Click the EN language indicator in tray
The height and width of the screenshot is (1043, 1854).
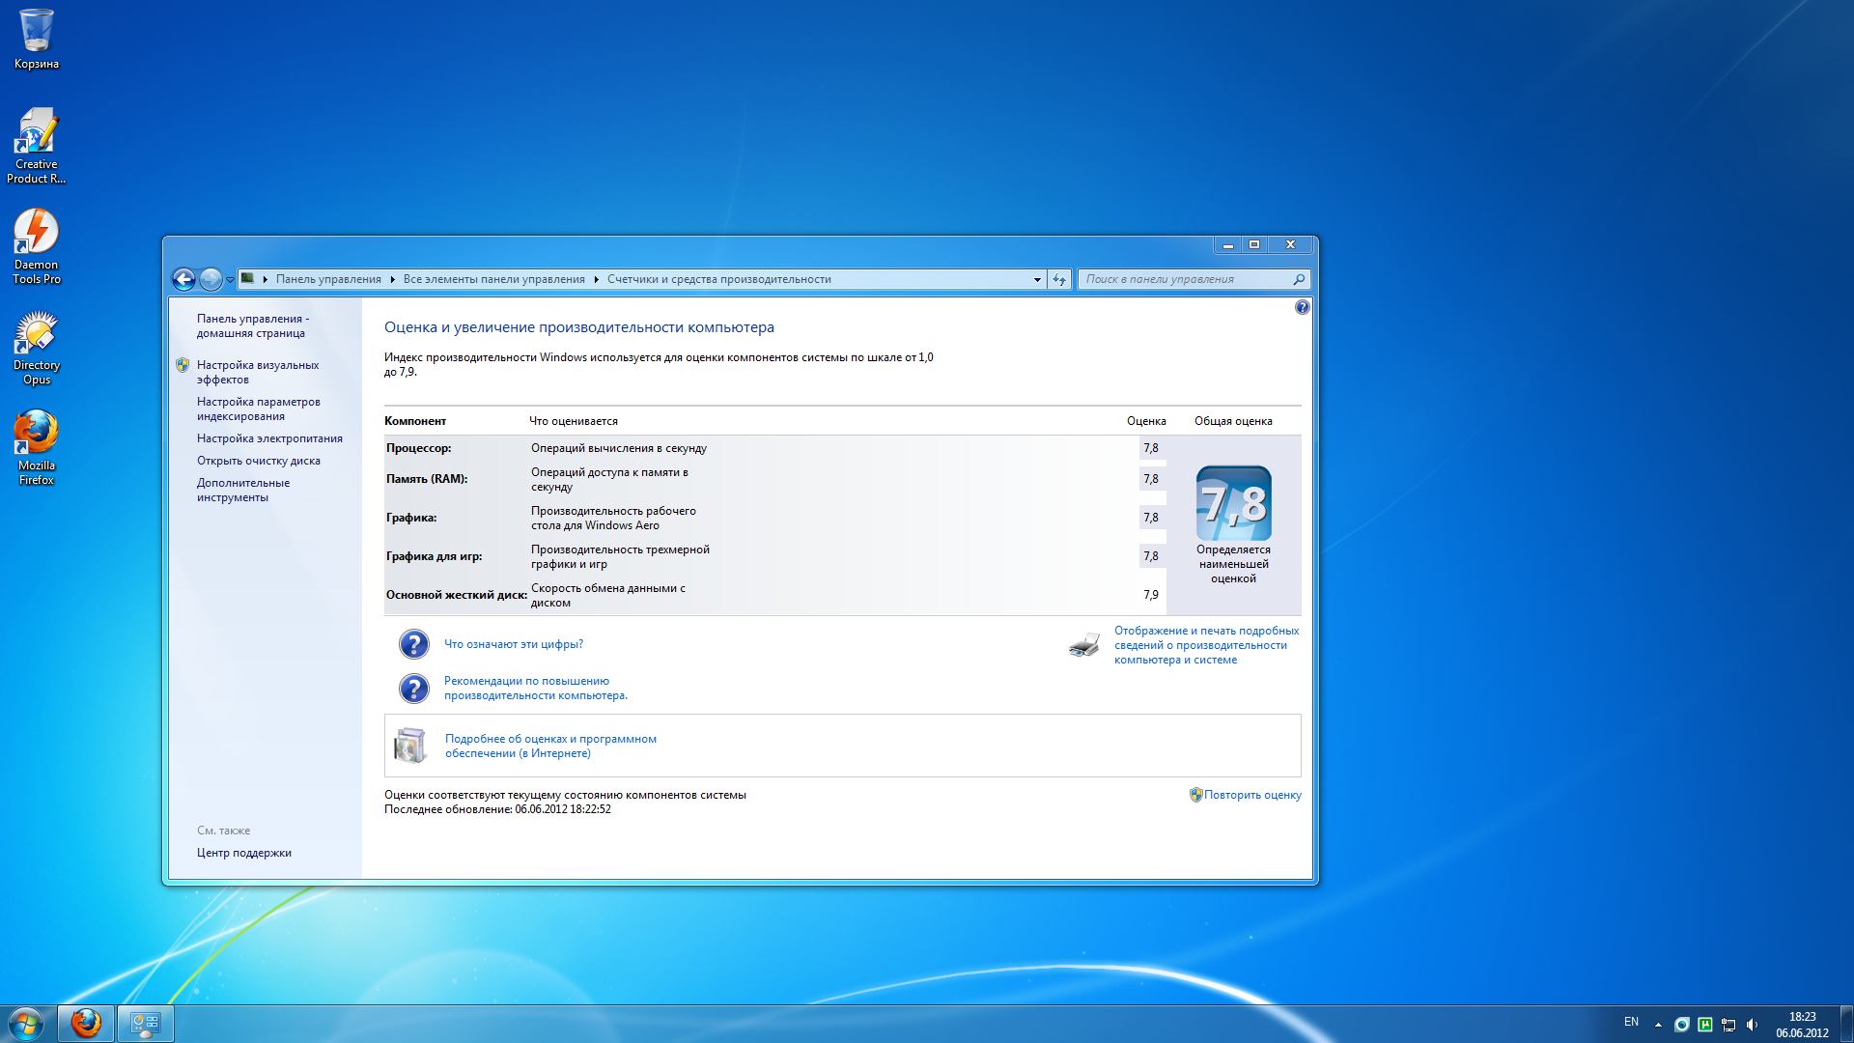click(1631, 1022)
